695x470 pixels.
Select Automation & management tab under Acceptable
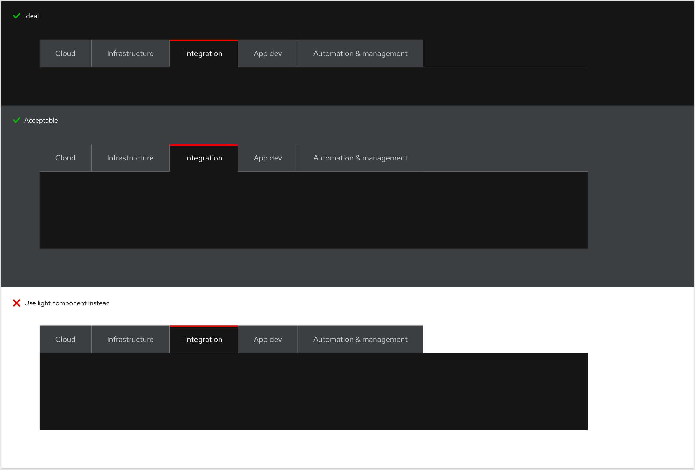pos(360,158)
